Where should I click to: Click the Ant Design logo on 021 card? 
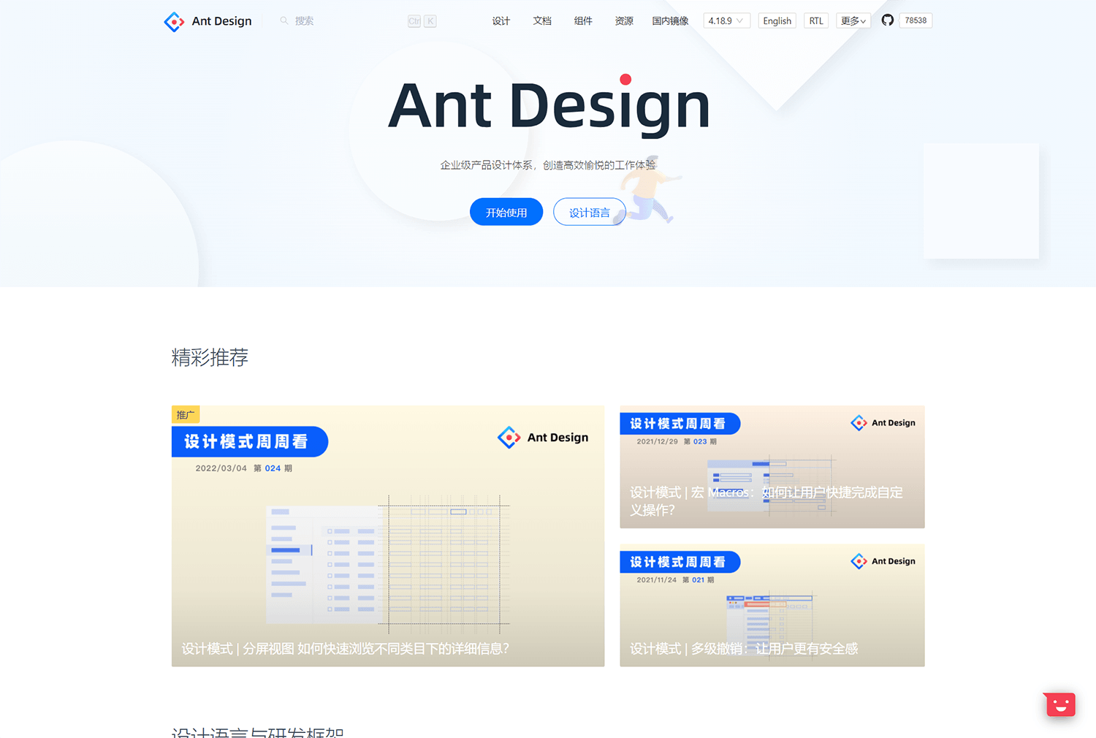coord(883,561)
